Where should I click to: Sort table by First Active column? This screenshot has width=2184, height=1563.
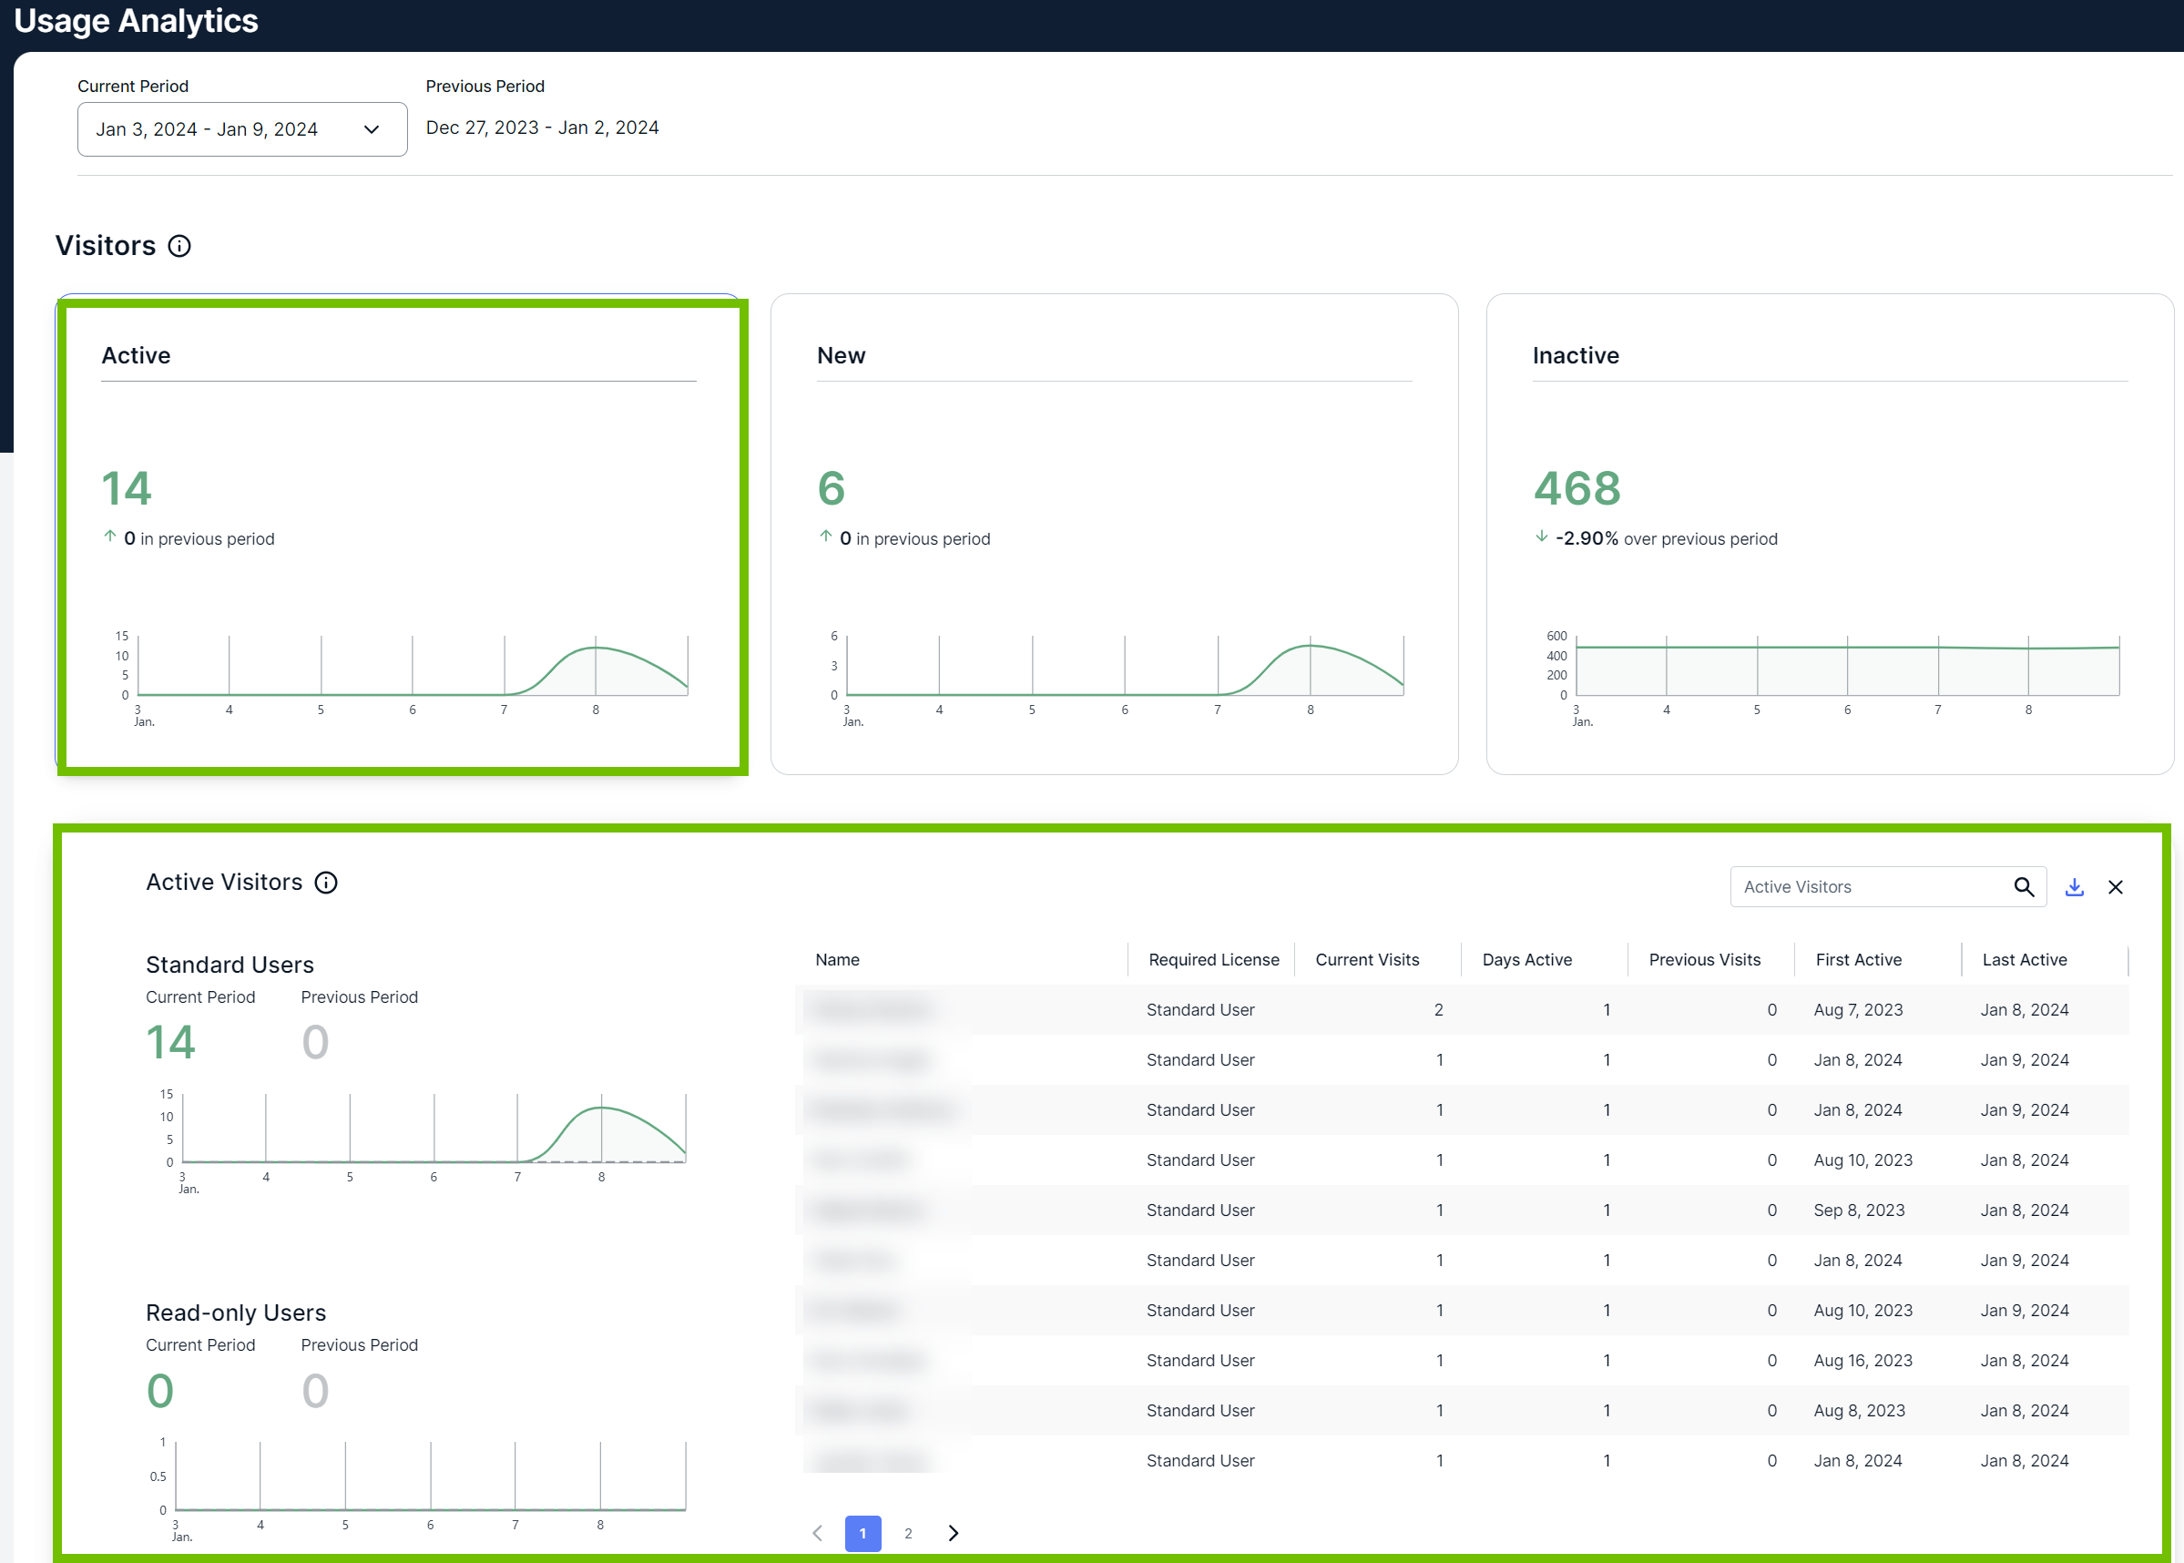pos(1858,959)
